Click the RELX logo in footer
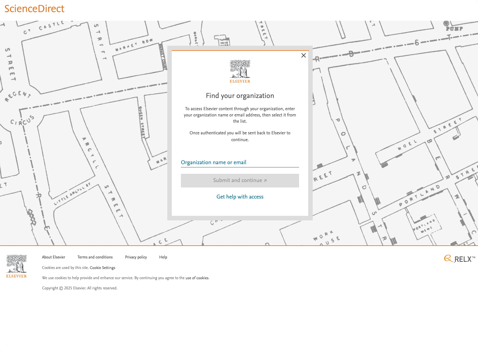Viewport: 478px width, 351px height. [x=460, y=259]
